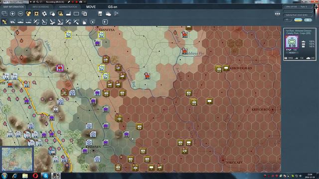This screenshot has height=179, width=319.
Task: Click the game's taskbar icon
Action: 56,176
